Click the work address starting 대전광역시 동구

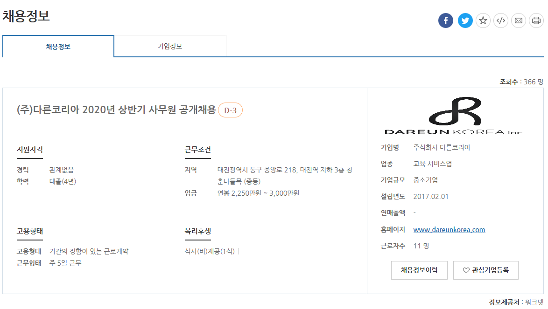[285, 175]
